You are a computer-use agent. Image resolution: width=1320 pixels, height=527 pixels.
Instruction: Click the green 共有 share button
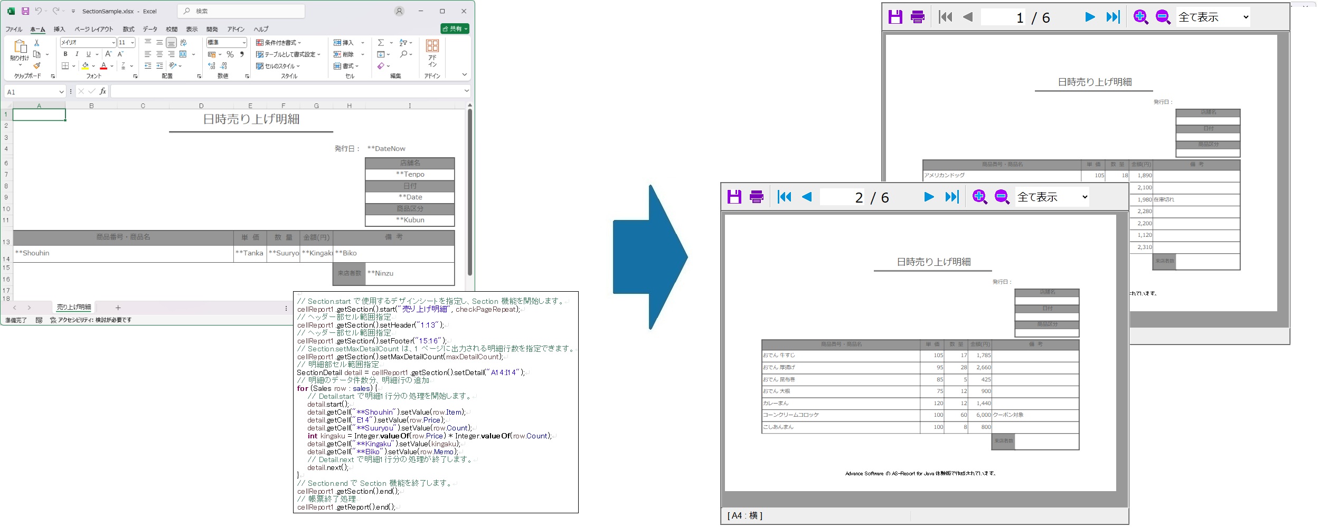455,28
